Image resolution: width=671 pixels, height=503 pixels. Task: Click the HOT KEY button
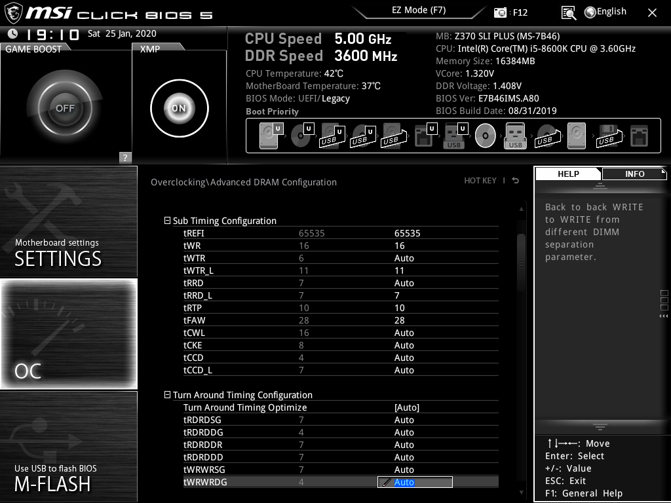pyautogui.click(x=480, y=181)
